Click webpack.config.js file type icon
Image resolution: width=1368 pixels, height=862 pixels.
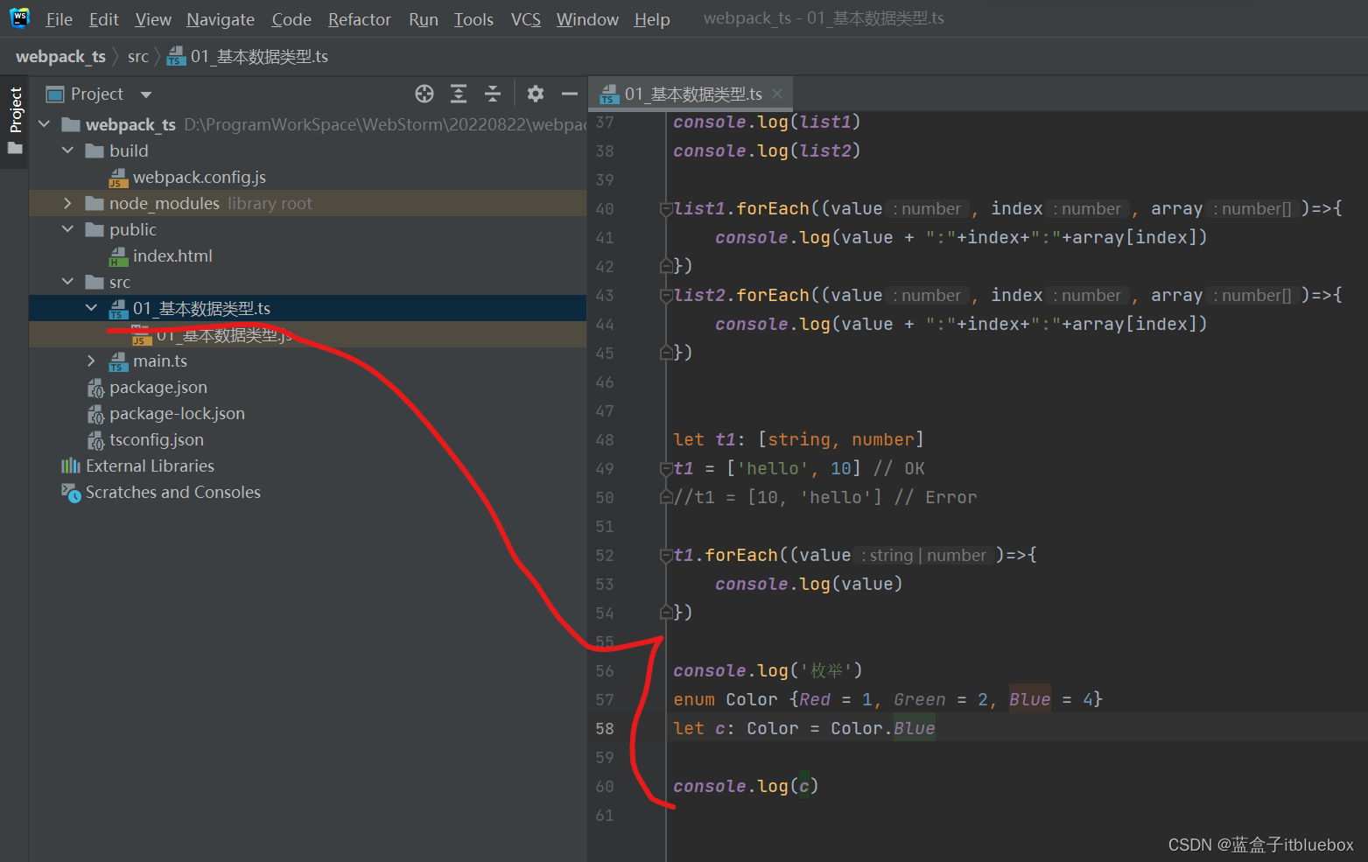(x=118, y=178)
